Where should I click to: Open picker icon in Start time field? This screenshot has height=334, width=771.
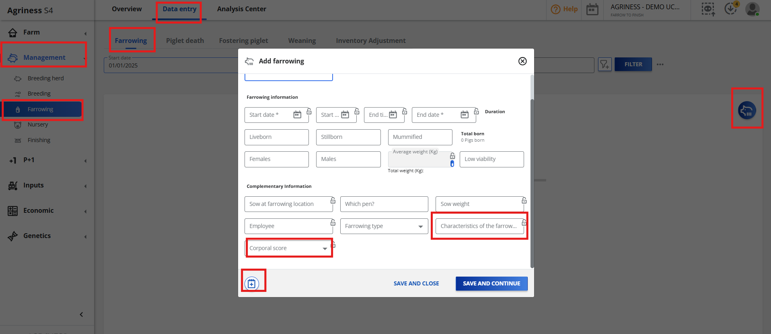point(345,115)
